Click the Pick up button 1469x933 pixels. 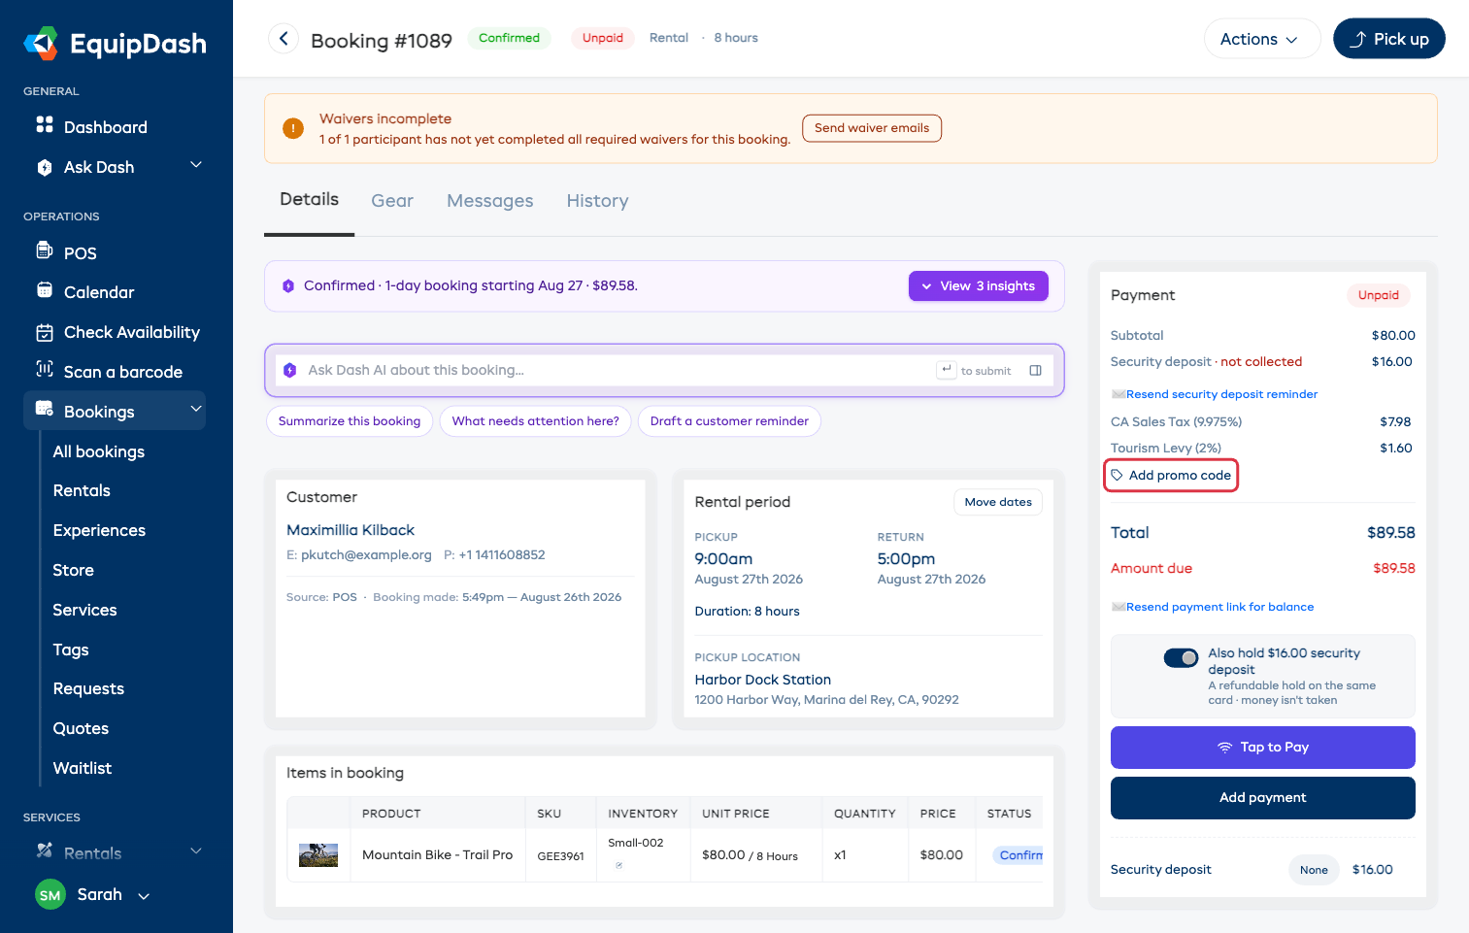click(1388, 39)
